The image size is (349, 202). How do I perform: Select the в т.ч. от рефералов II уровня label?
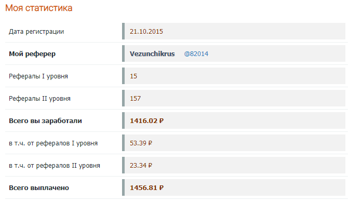click(x=55, y=166)
